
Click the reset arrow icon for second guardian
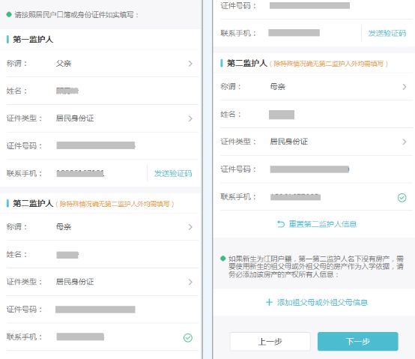[281, 224]
